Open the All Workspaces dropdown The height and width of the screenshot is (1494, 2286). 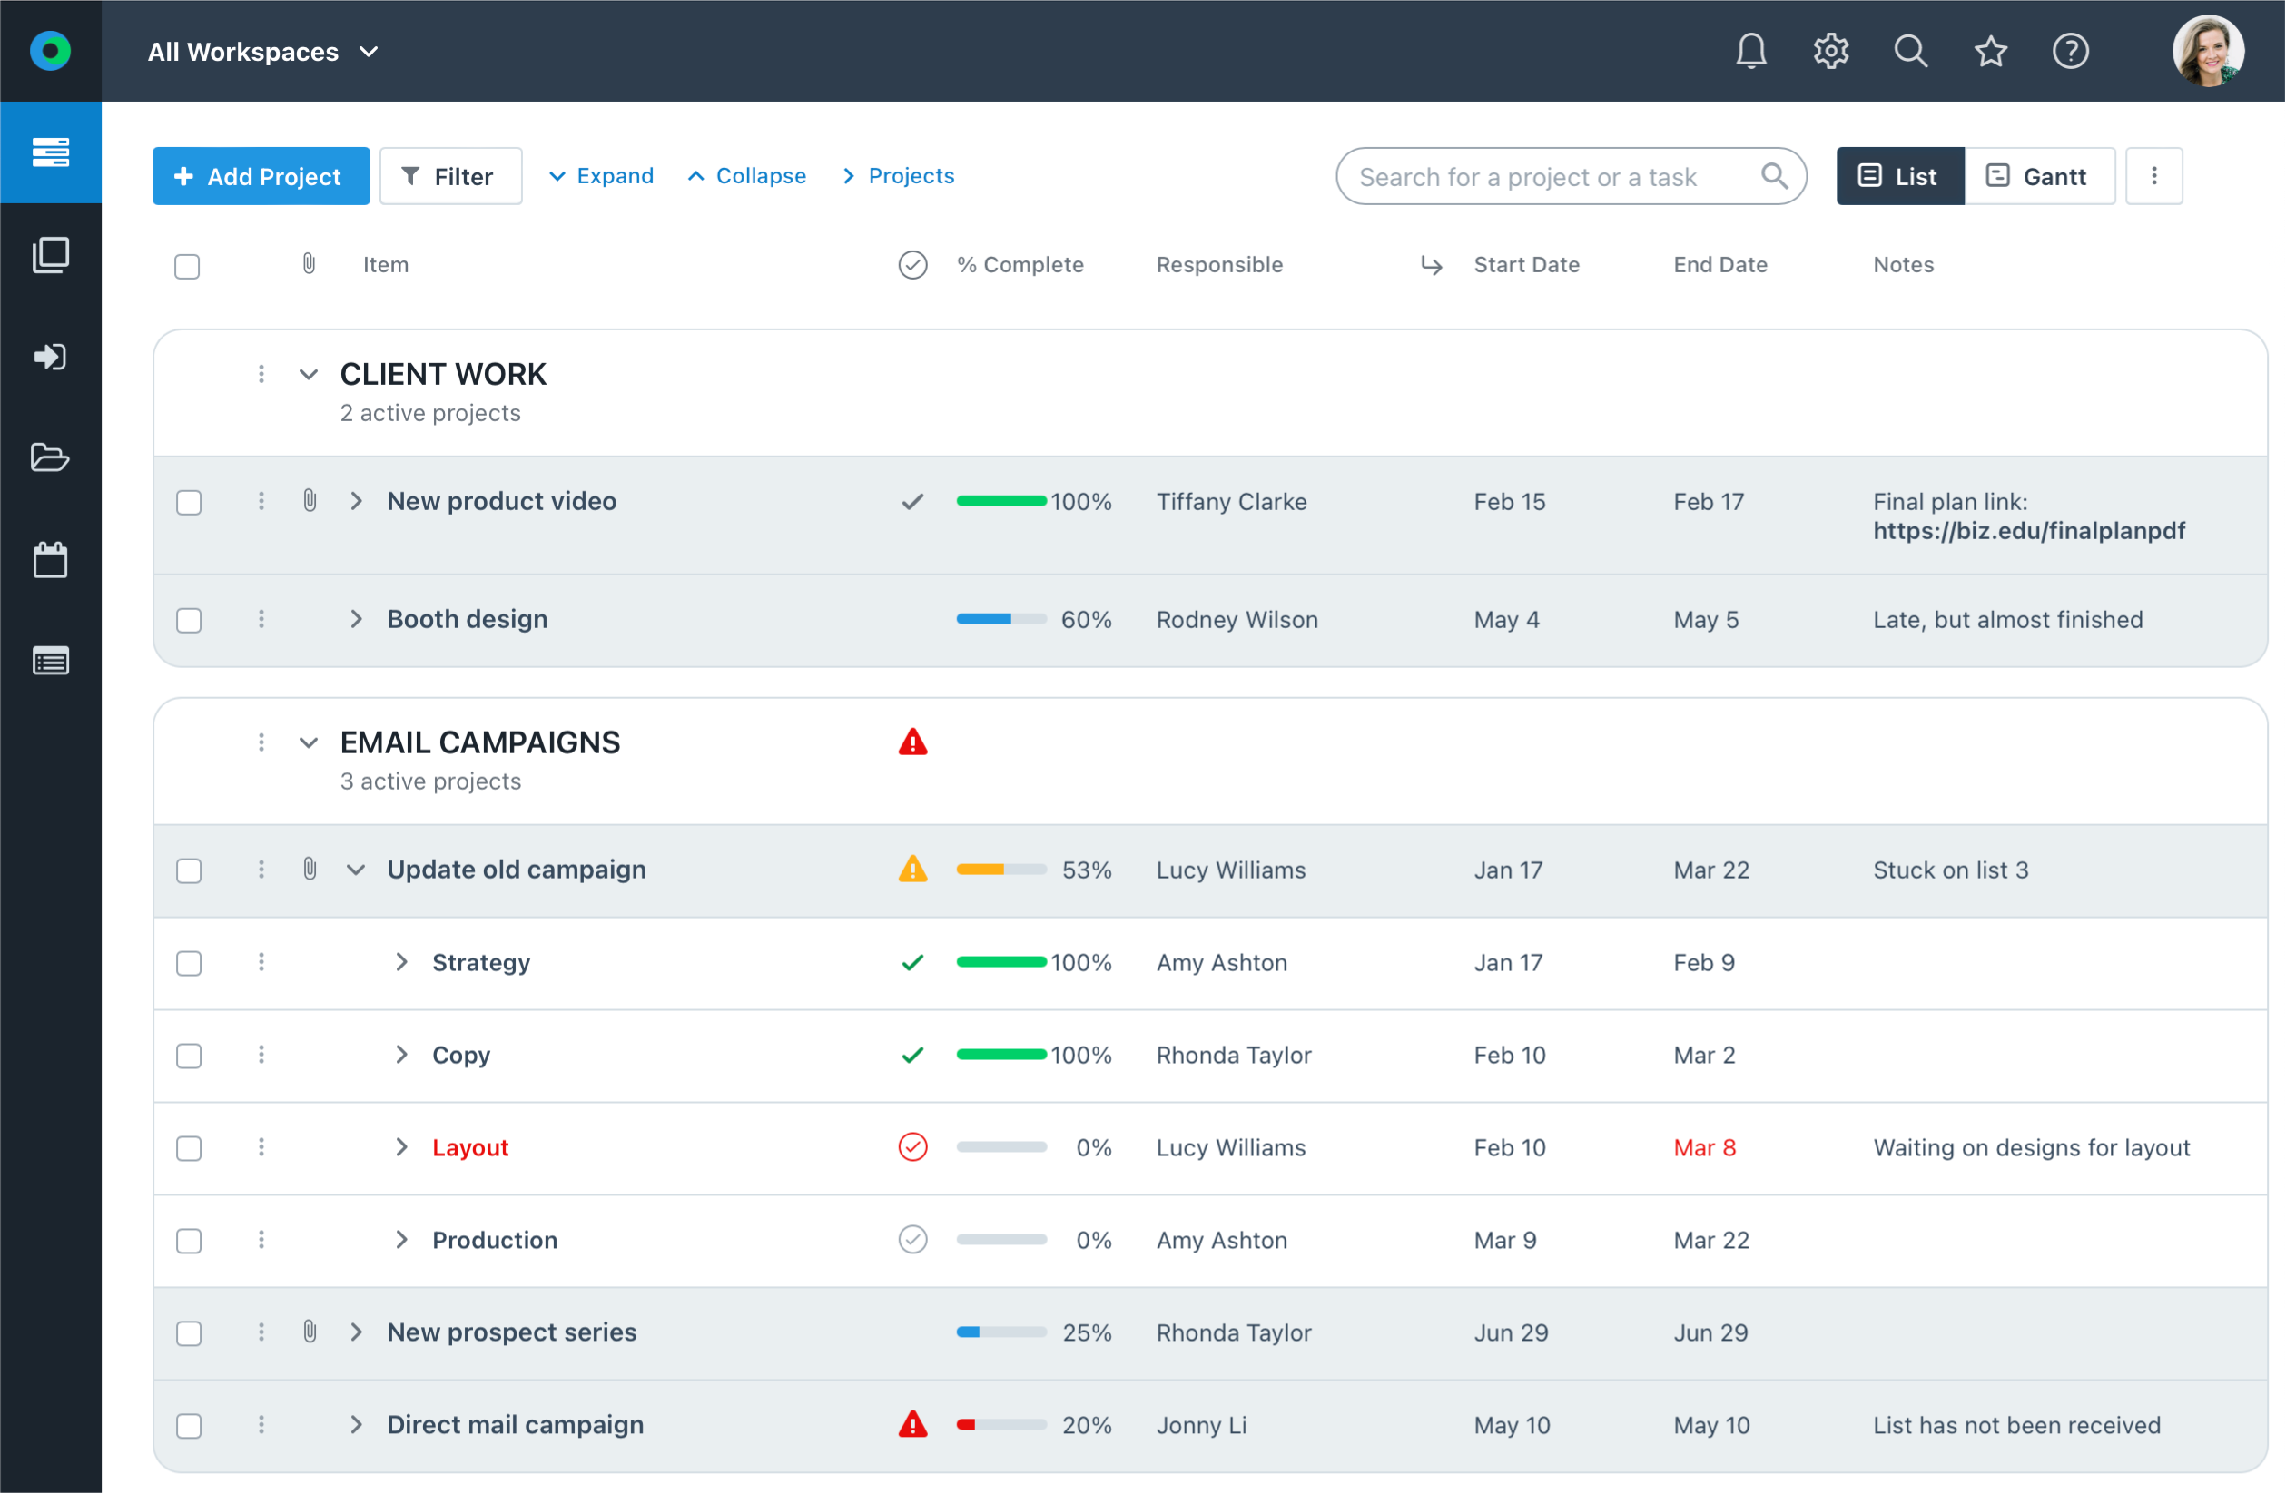(x=262, y=51)
